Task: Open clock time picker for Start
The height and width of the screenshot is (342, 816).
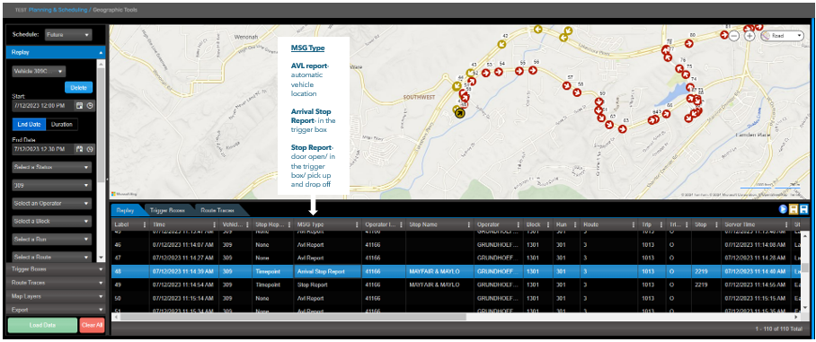Action: point(90,106)
